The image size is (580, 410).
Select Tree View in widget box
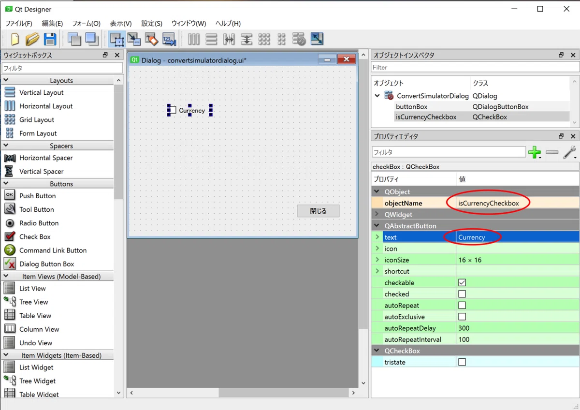[x=34, y=302]
